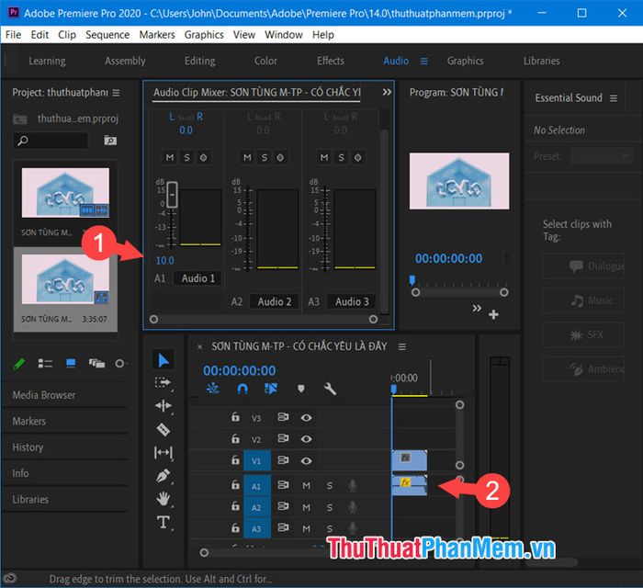643x588 pixels.
Task: Click the Audio Clip Mixer horizontal scrollbar
Action: click(264, 319)
